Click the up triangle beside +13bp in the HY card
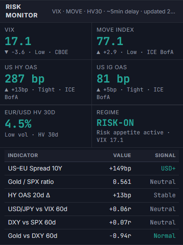 point(6,90)
